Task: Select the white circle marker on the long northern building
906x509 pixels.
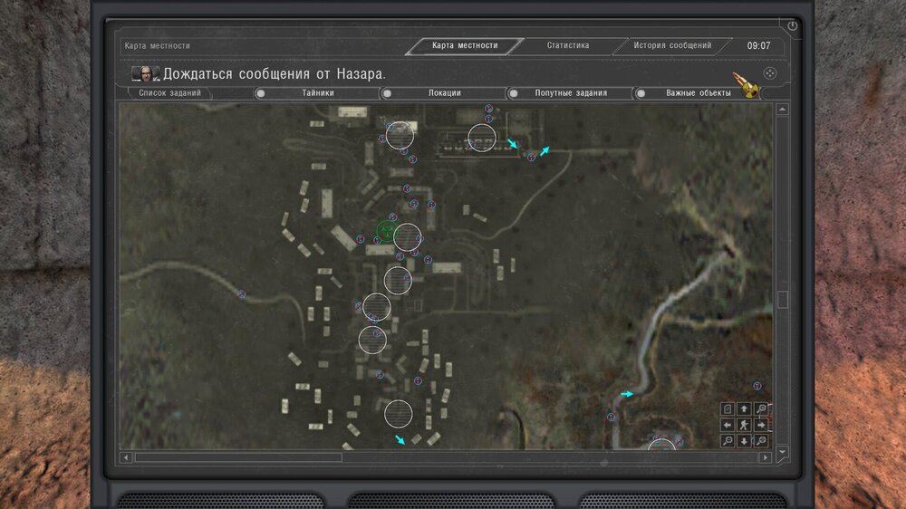Action: tap(481, 138)
